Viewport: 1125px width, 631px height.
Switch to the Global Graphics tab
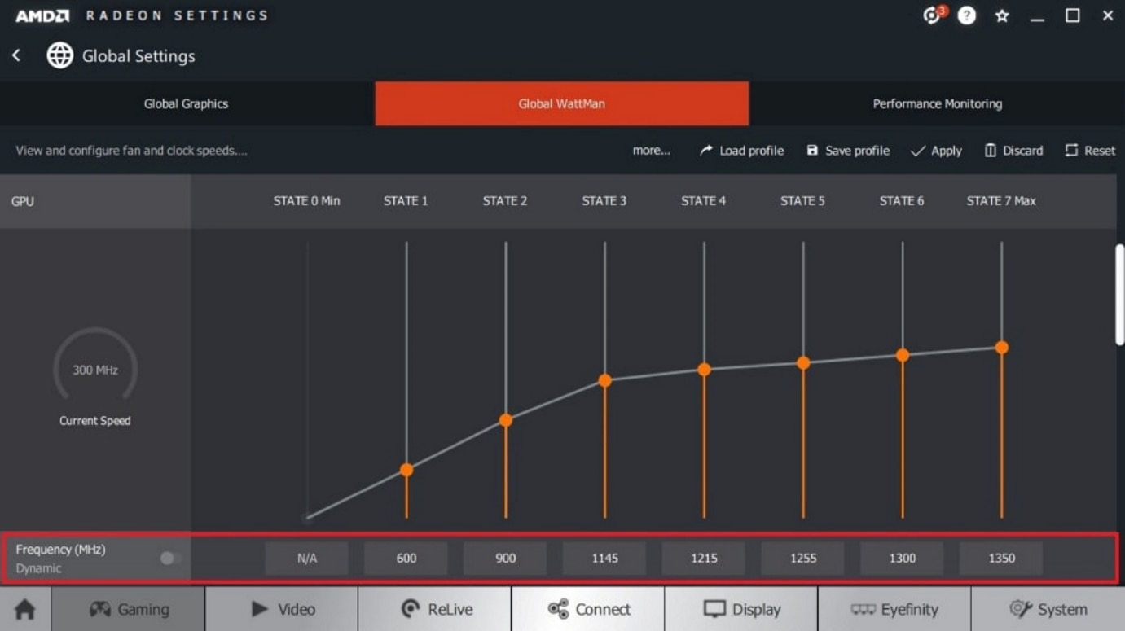[187, 103]
